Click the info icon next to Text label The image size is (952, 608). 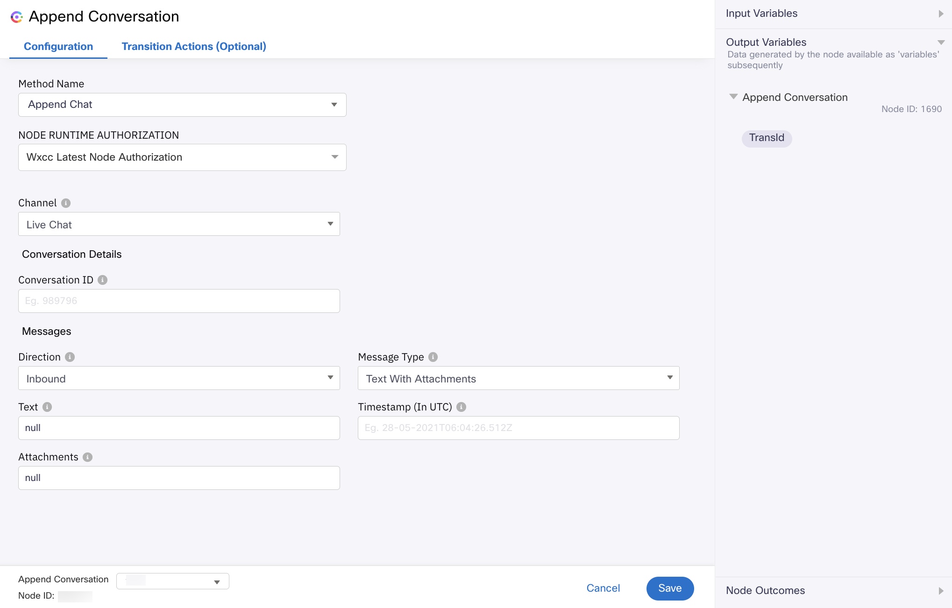[47, 407]
